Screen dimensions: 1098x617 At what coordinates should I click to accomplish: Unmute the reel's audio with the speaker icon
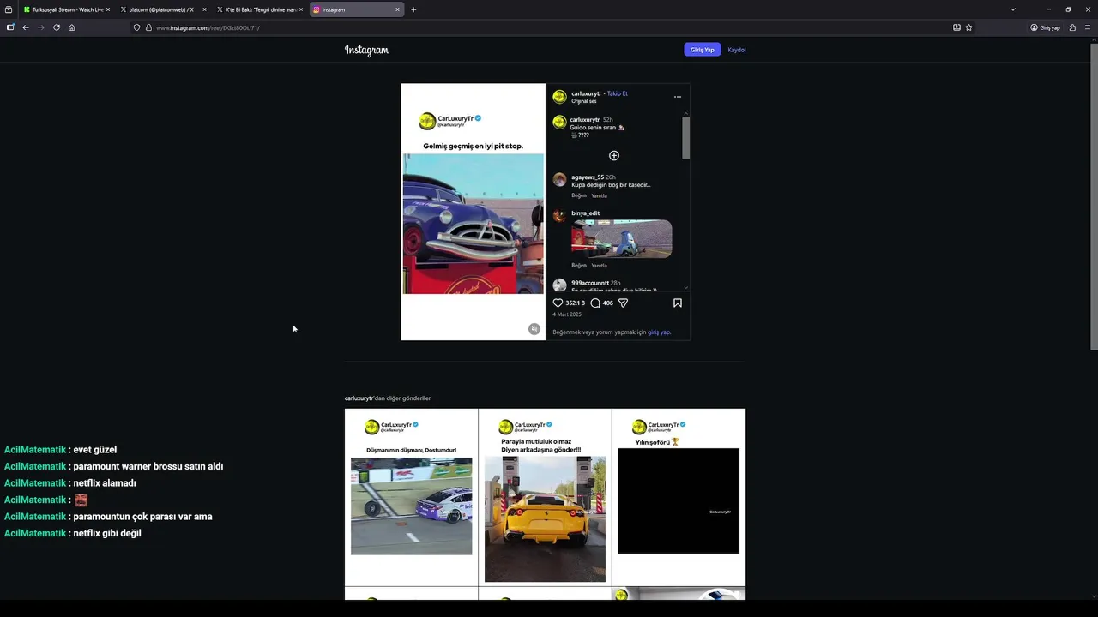(x=534, y=329)
